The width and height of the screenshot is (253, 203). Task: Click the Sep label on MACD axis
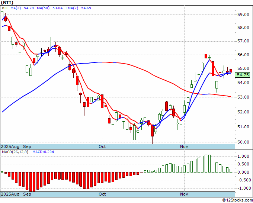click(27, 194)
